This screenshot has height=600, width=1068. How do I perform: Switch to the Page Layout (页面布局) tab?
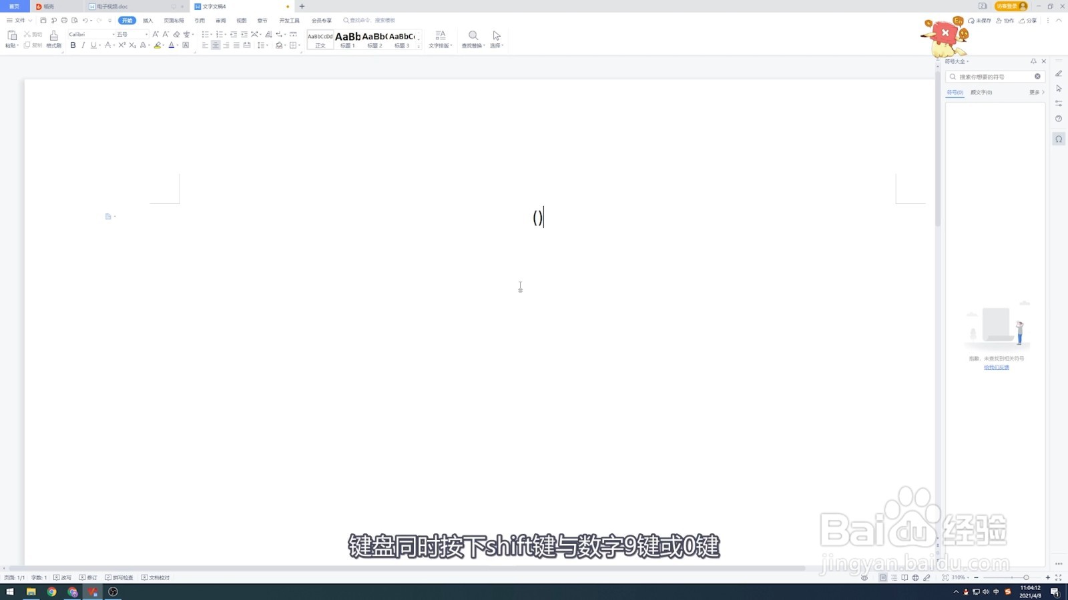174,20
